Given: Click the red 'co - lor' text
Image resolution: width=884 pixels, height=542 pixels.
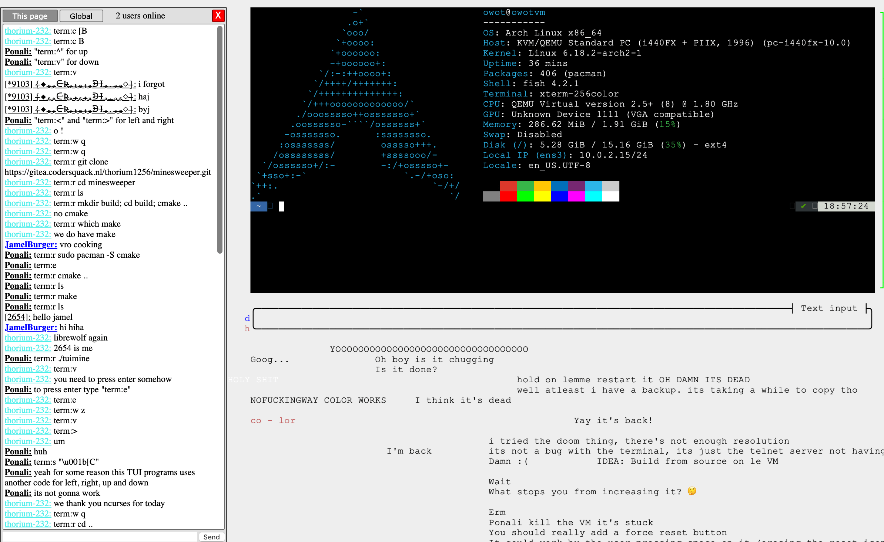Looking at the screenshot, I should coord(273,421).
